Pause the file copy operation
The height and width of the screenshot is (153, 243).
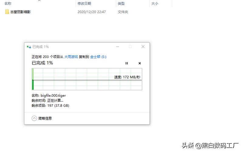(127, 63)
